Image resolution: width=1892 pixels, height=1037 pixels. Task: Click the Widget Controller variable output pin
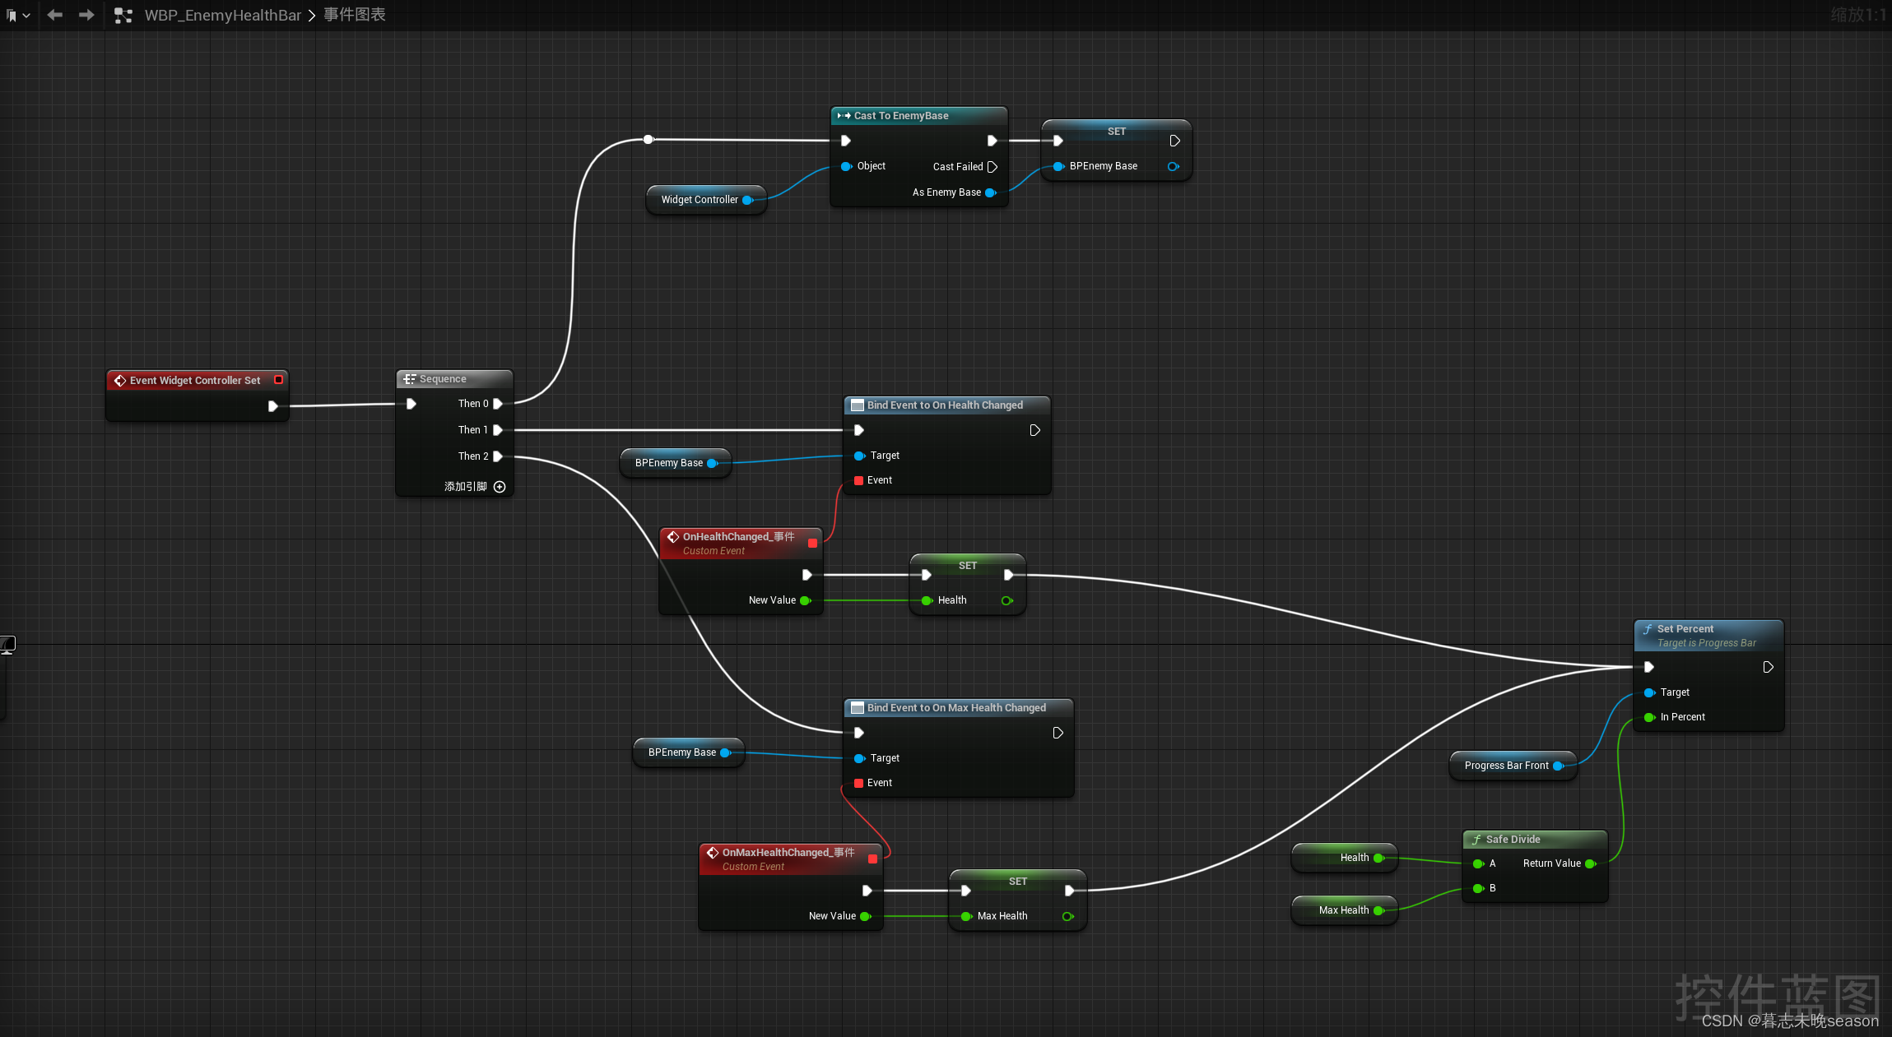[x=747, y=200]
